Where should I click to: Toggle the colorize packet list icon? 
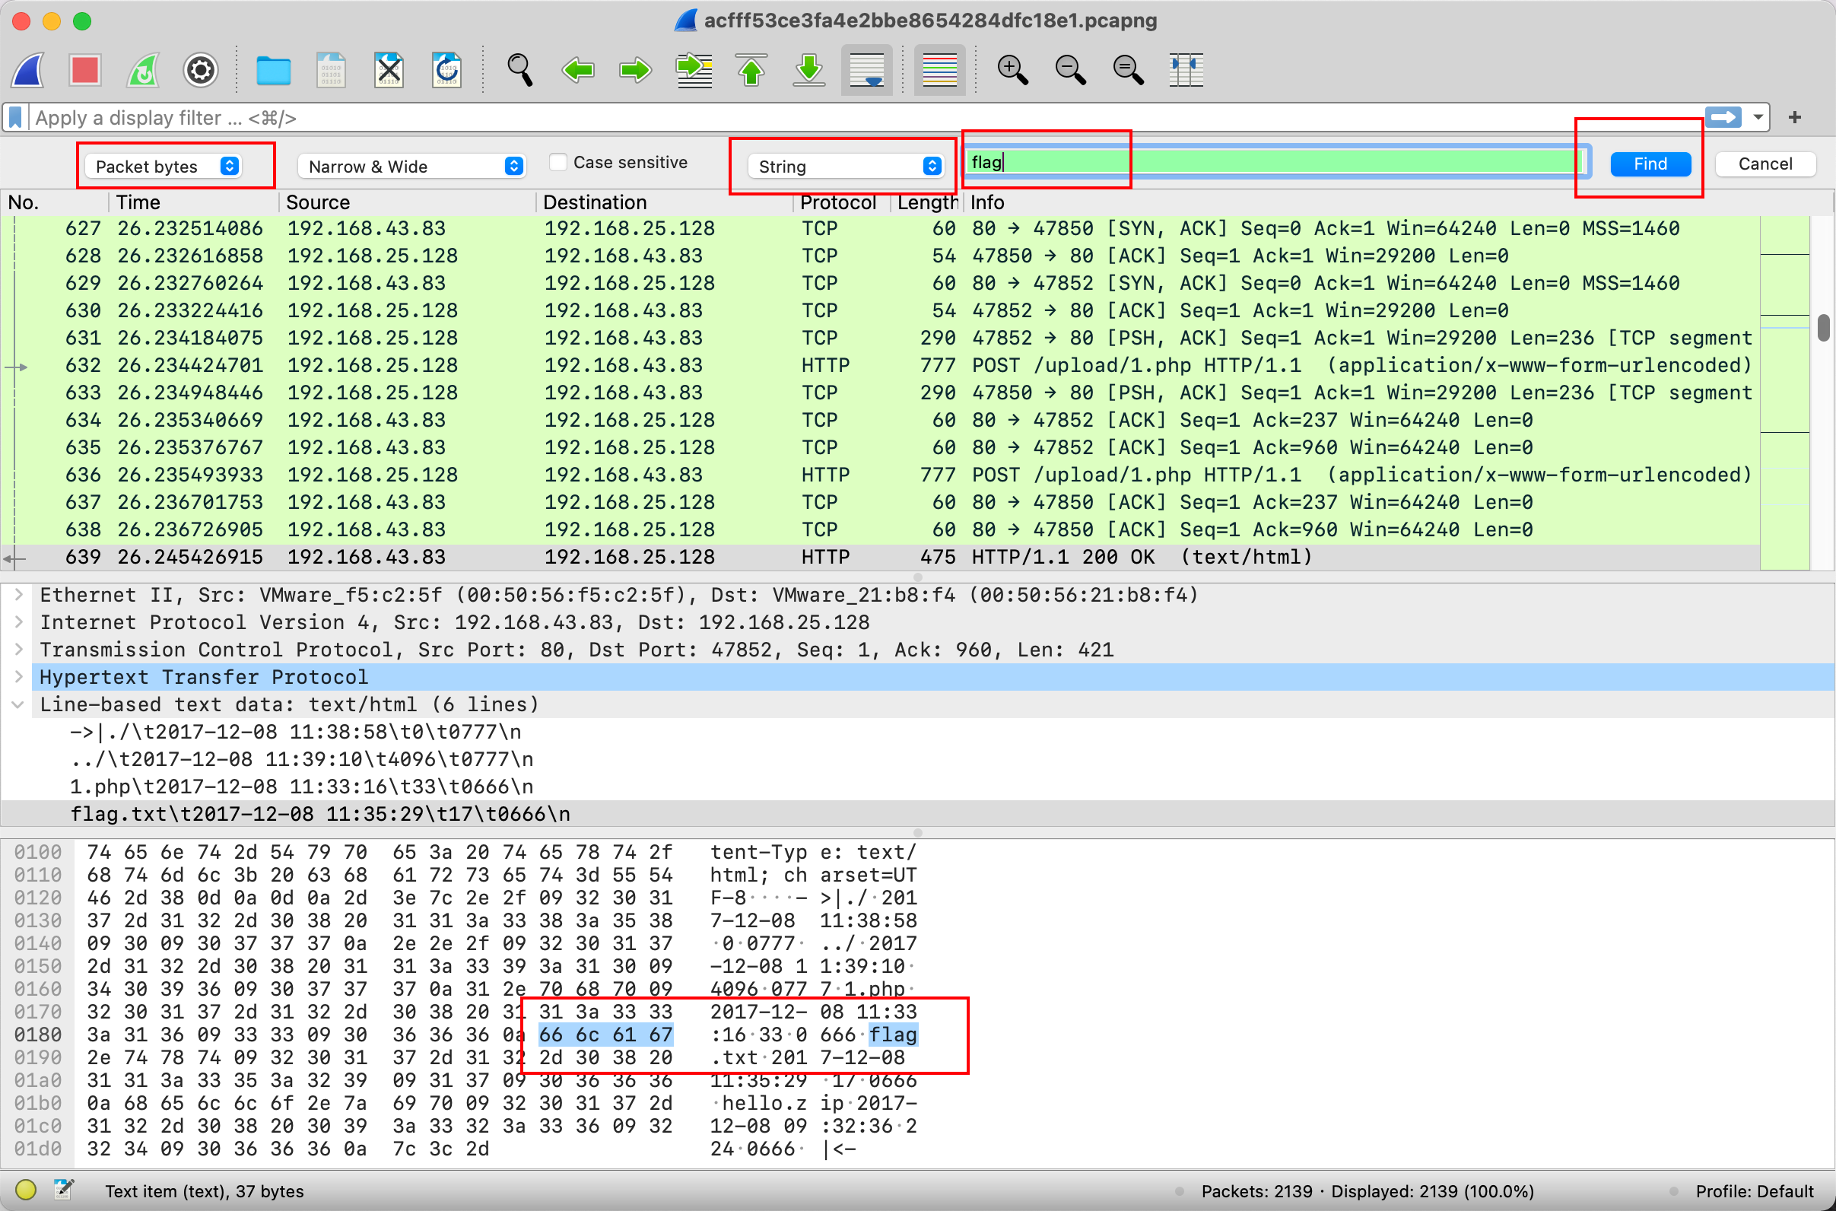pyautogui.click(x=939, y=70)
